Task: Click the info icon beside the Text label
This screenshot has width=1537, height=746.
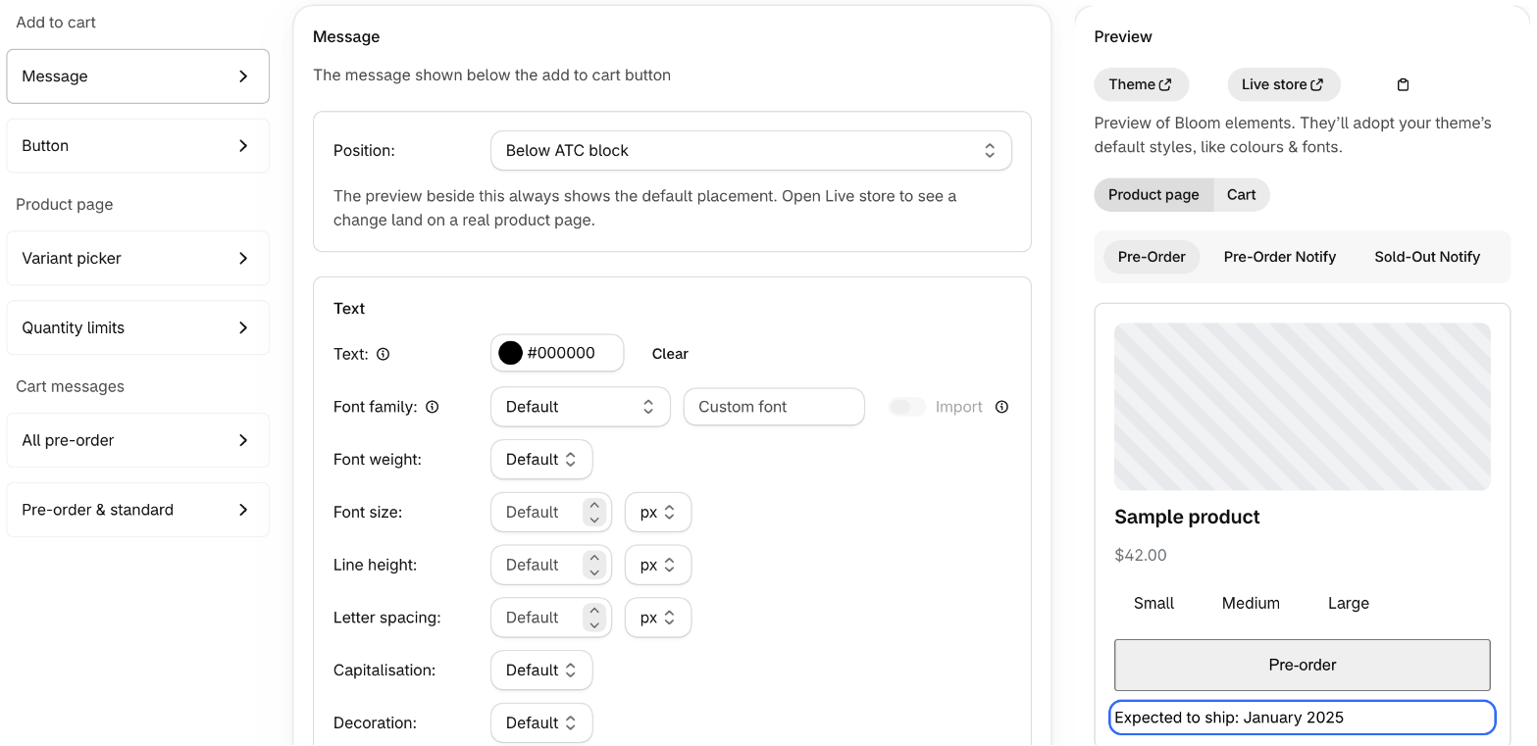Action: pos(383,354)
